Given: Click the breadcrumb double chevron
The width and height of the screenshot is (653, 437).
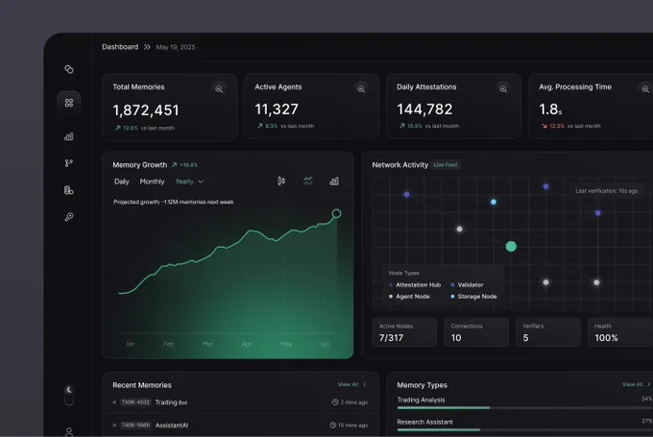Looking at the screenshot, I should 147,47.
